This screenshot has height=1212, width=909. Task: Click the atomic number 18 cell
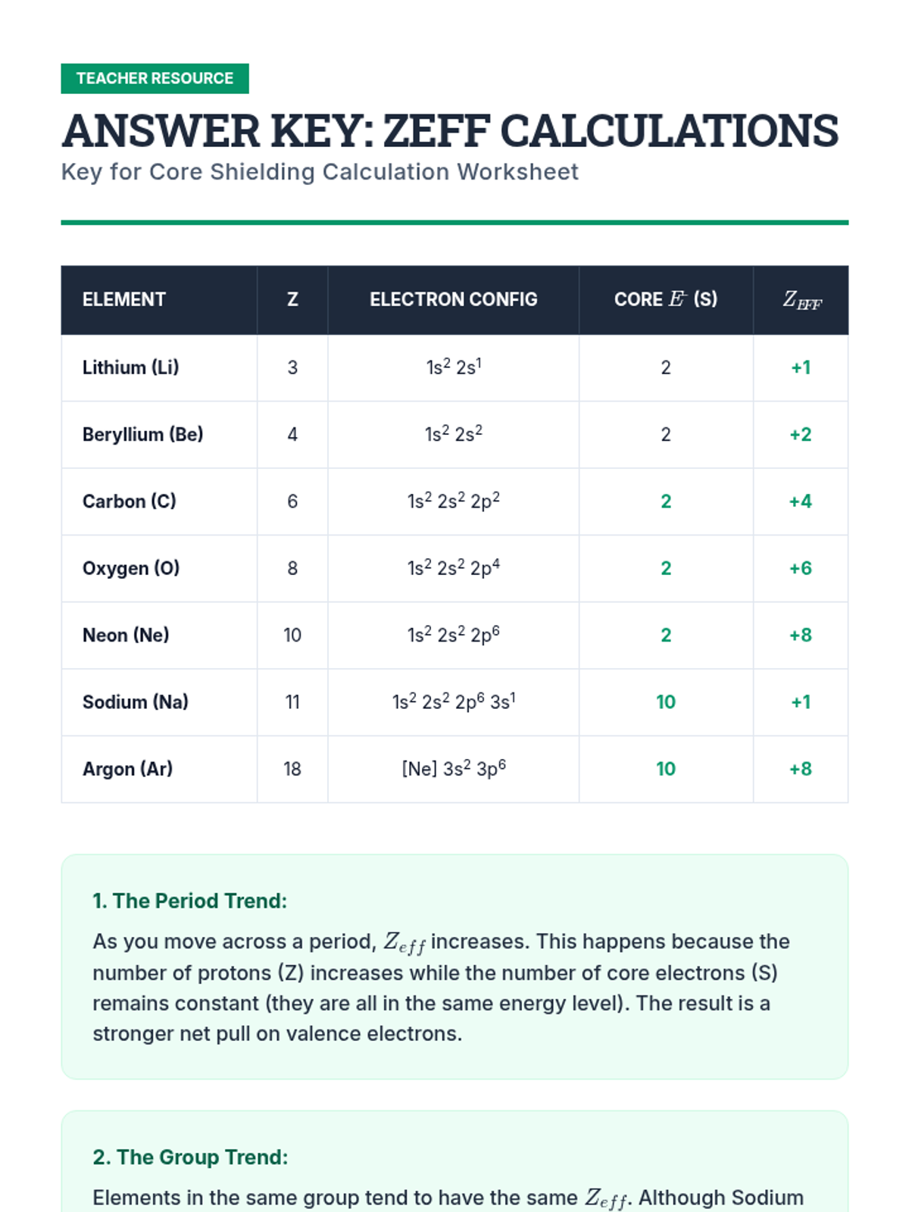pos(292,770)
